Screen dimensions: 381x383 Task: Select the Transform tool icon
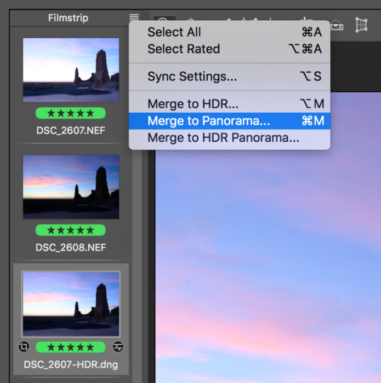[361, 25]
